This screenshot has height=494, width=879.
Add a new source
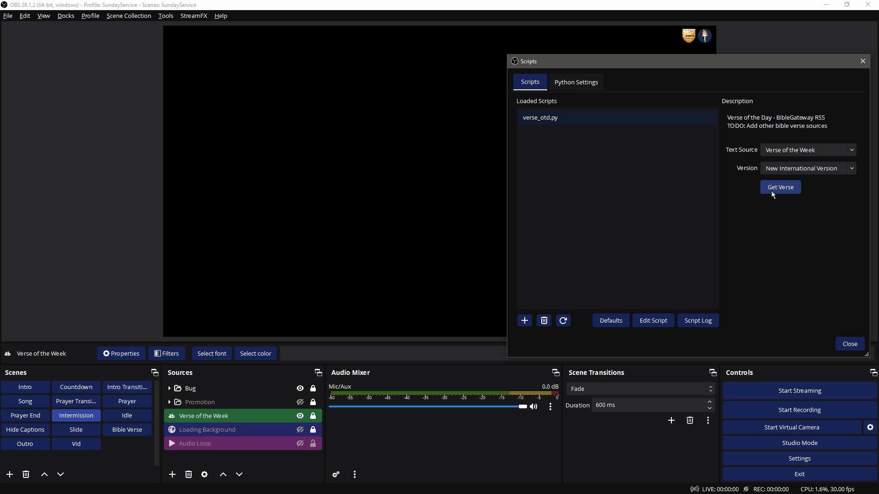click(x=172, y=474)
